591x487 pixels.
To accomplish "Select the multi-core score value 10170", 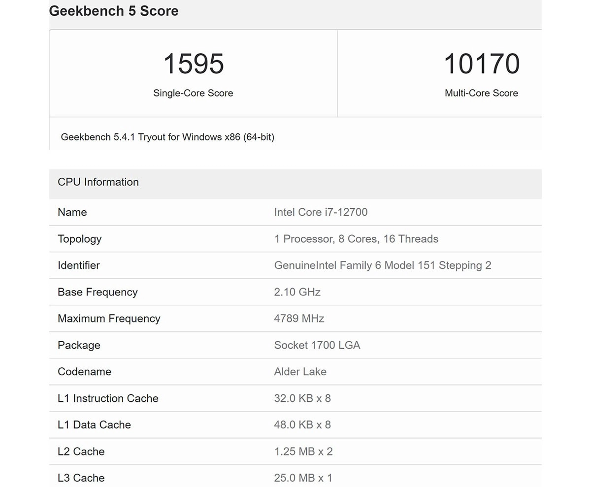I will [x=482, y=64].
